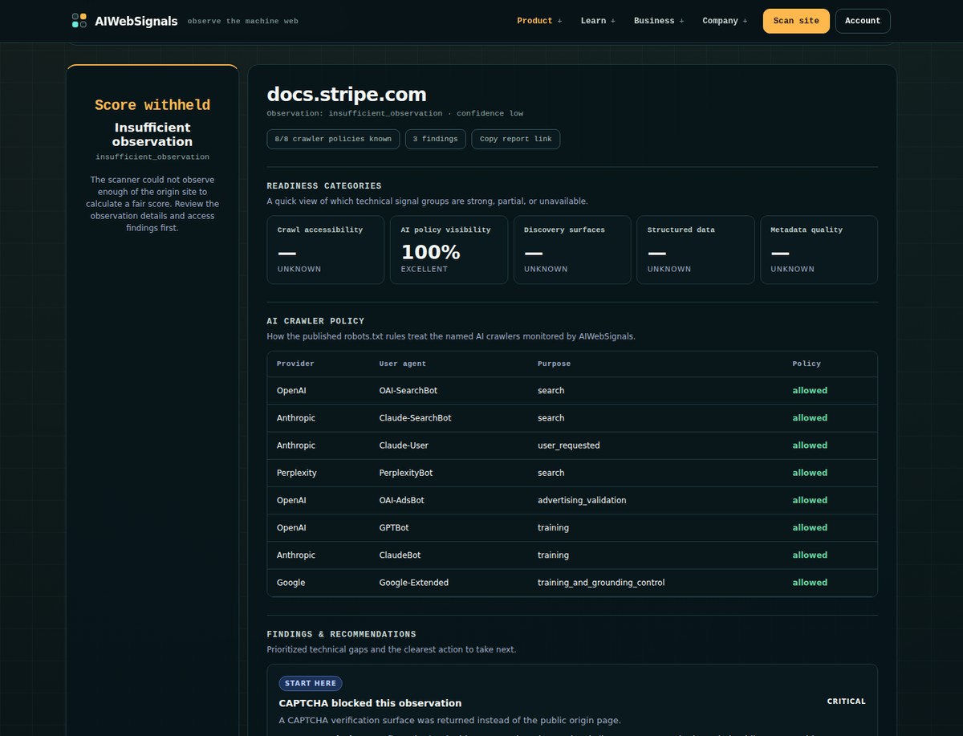Viewport: 963px width, 736px height.
Task: Click the Perplexity provider cell
Action: [x=297, y=473]
